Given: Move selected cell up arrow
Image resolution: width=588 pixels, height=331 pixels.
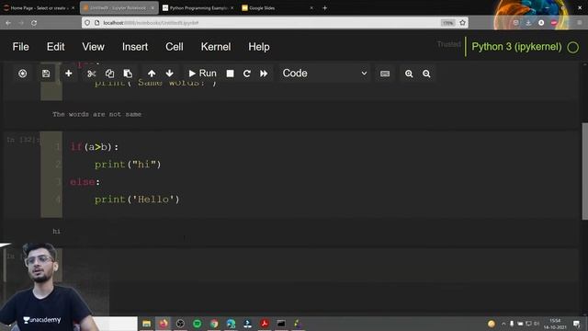Looking at the screenshot, I should [152, 74].
